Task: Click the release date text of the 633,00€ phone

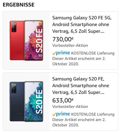Action: [x=79, y=122]
